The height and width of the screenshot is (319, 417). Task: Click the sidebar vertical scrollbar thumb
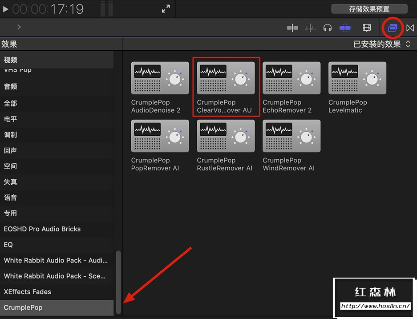tap(118, 283)
